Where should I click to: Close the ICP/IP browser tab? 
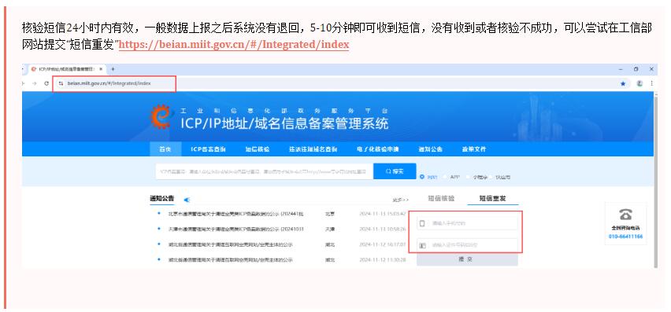[101, 68]
